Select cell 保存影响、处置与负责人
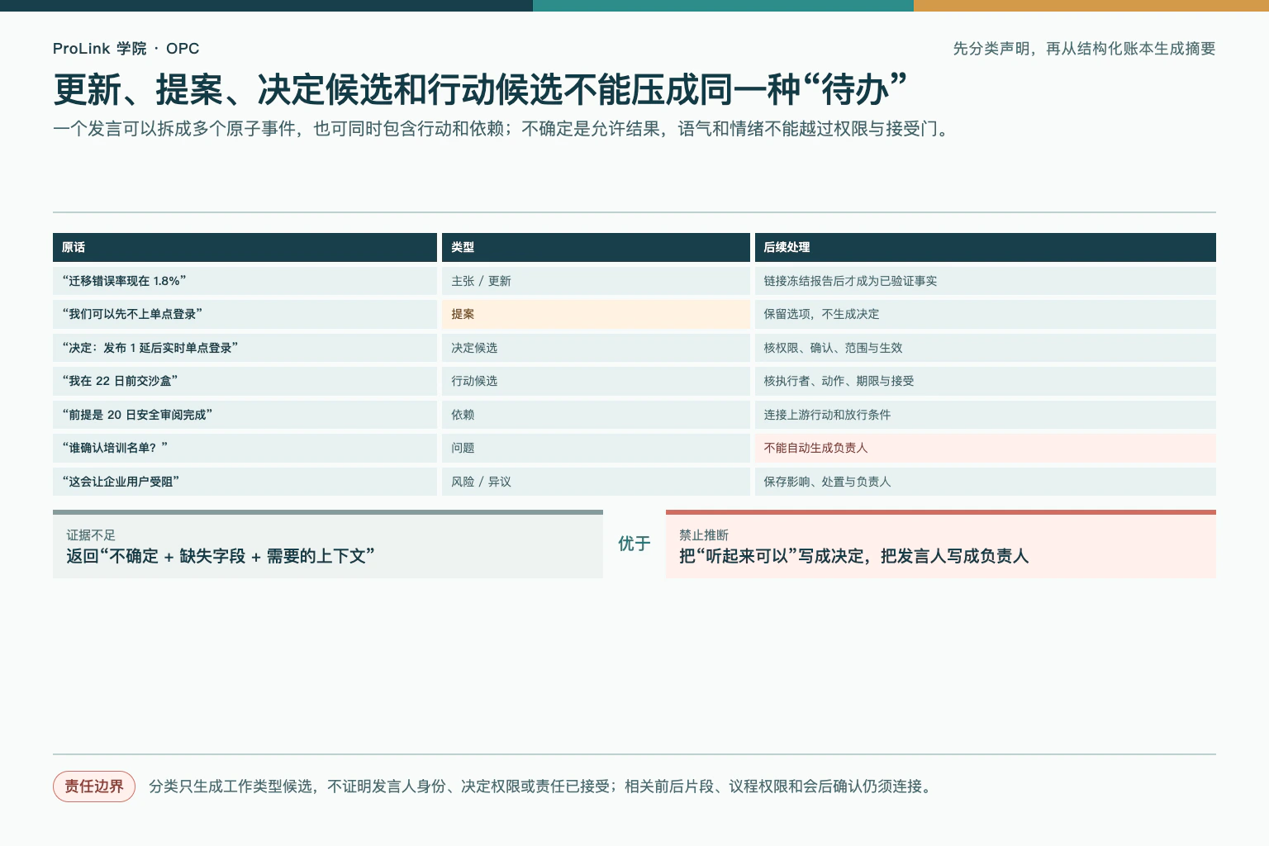 (986, 482)
